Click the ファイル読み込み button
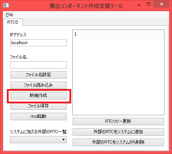Viewport: 172px width, 154px height. coord(39,85)
